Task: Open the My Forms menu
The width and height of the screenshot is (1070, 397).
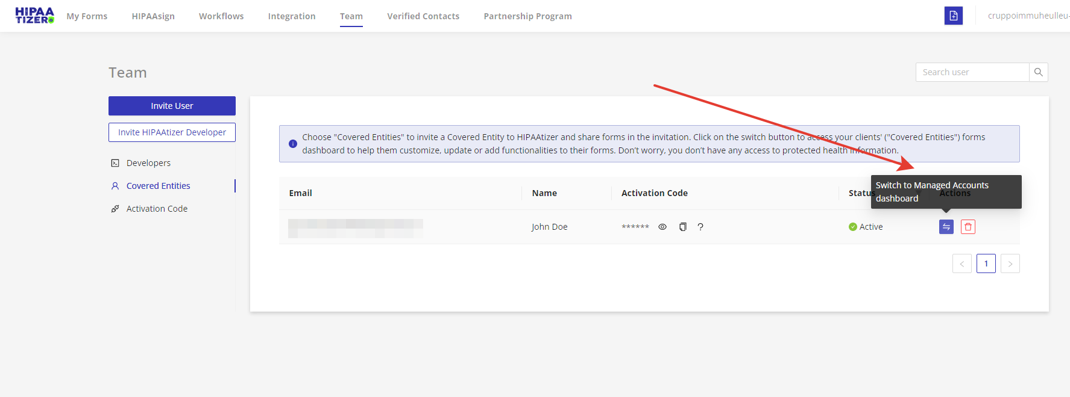Action: tap(87, 16)
